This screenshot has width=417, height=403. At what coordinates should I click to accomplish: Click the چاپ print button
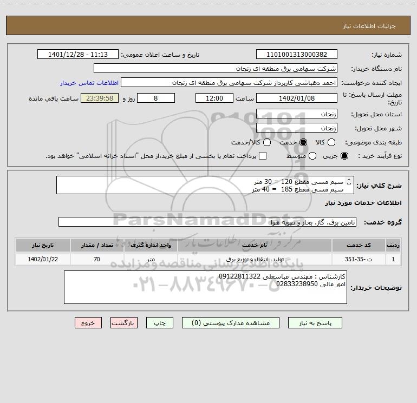[160, 323]
